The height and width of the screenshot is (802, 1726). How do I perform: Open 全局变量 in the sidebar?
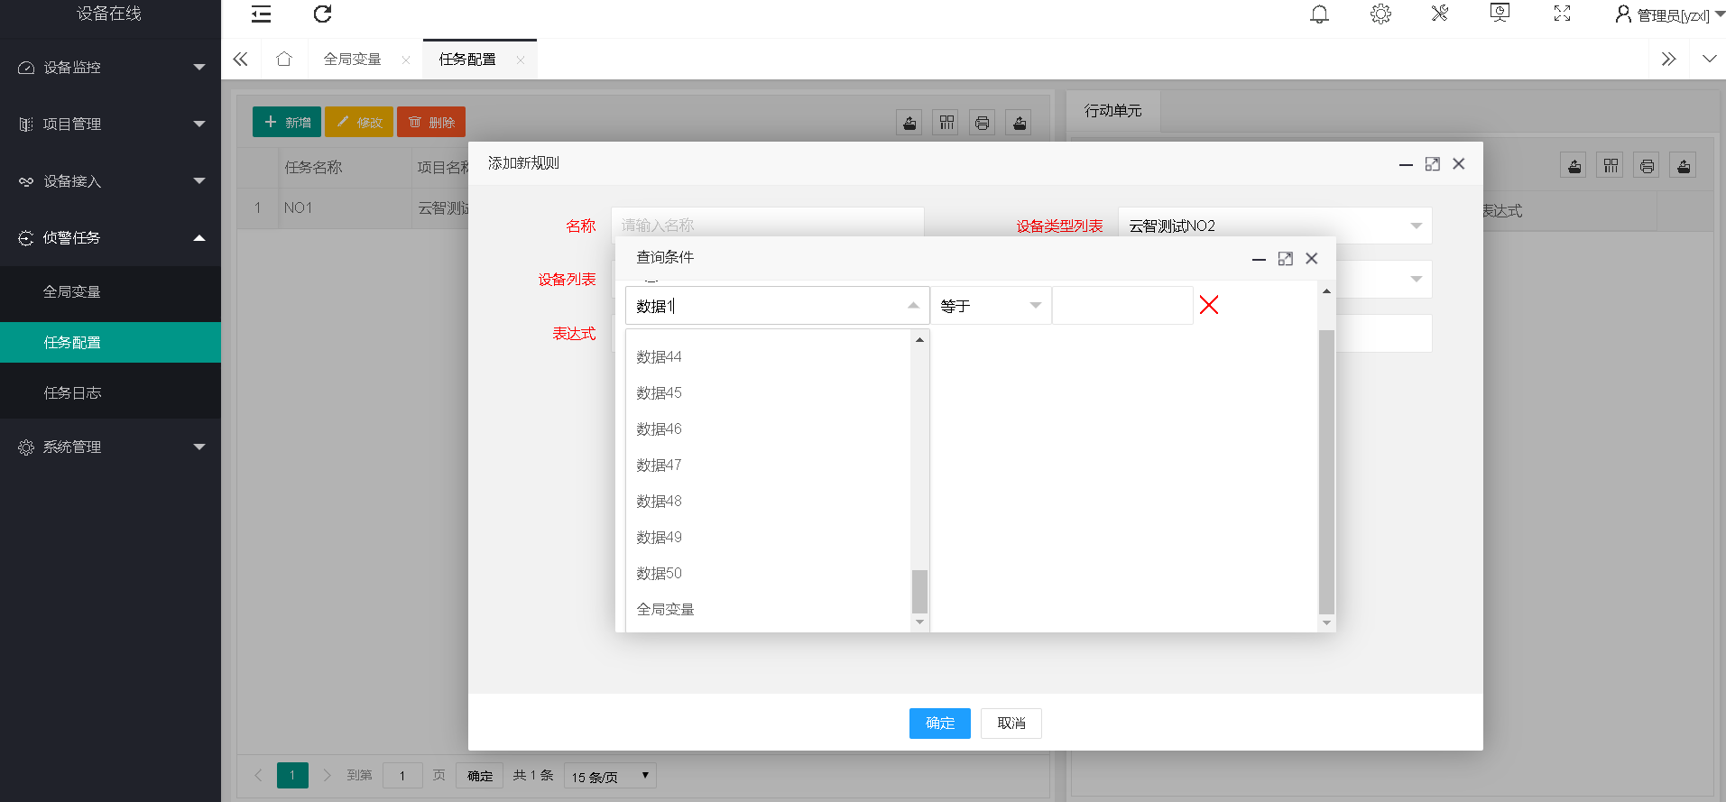coord(110,291)
